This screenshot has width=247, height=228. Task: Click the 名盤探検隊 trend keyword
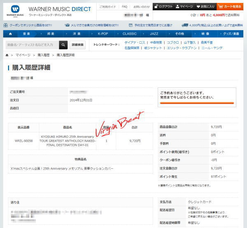(x=132, y=48)
